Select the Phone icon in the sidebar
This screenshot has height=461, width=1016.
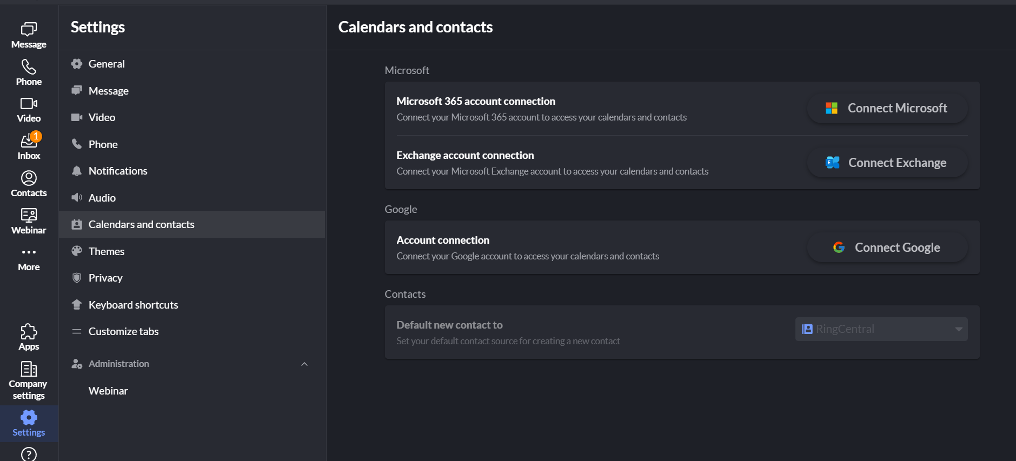tap(29, 67)
